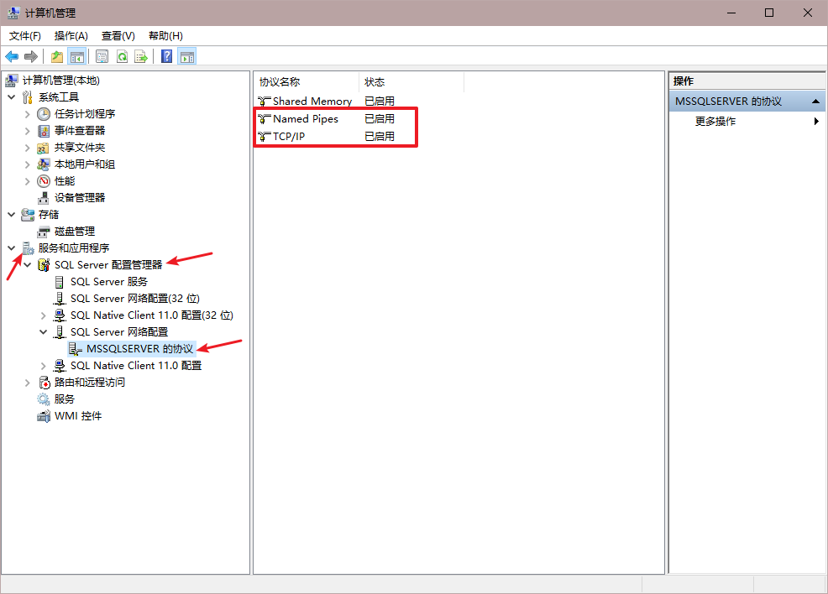Collapse the 存储 node
The width and height of the screenshot is (828, 594).
(x=12, y=215)
